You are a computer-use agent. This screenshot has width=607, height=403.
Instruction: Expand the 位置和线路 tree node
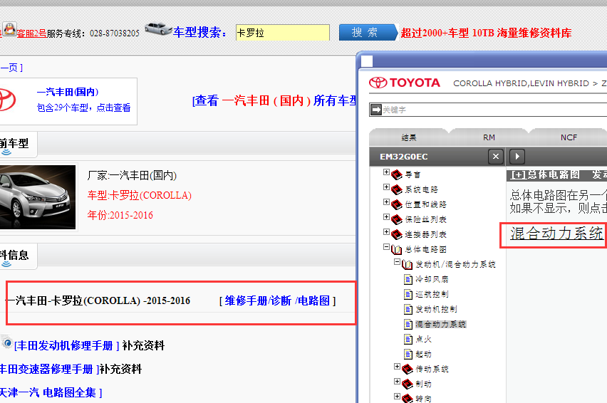pyautogui.click(x=386, y=202)
